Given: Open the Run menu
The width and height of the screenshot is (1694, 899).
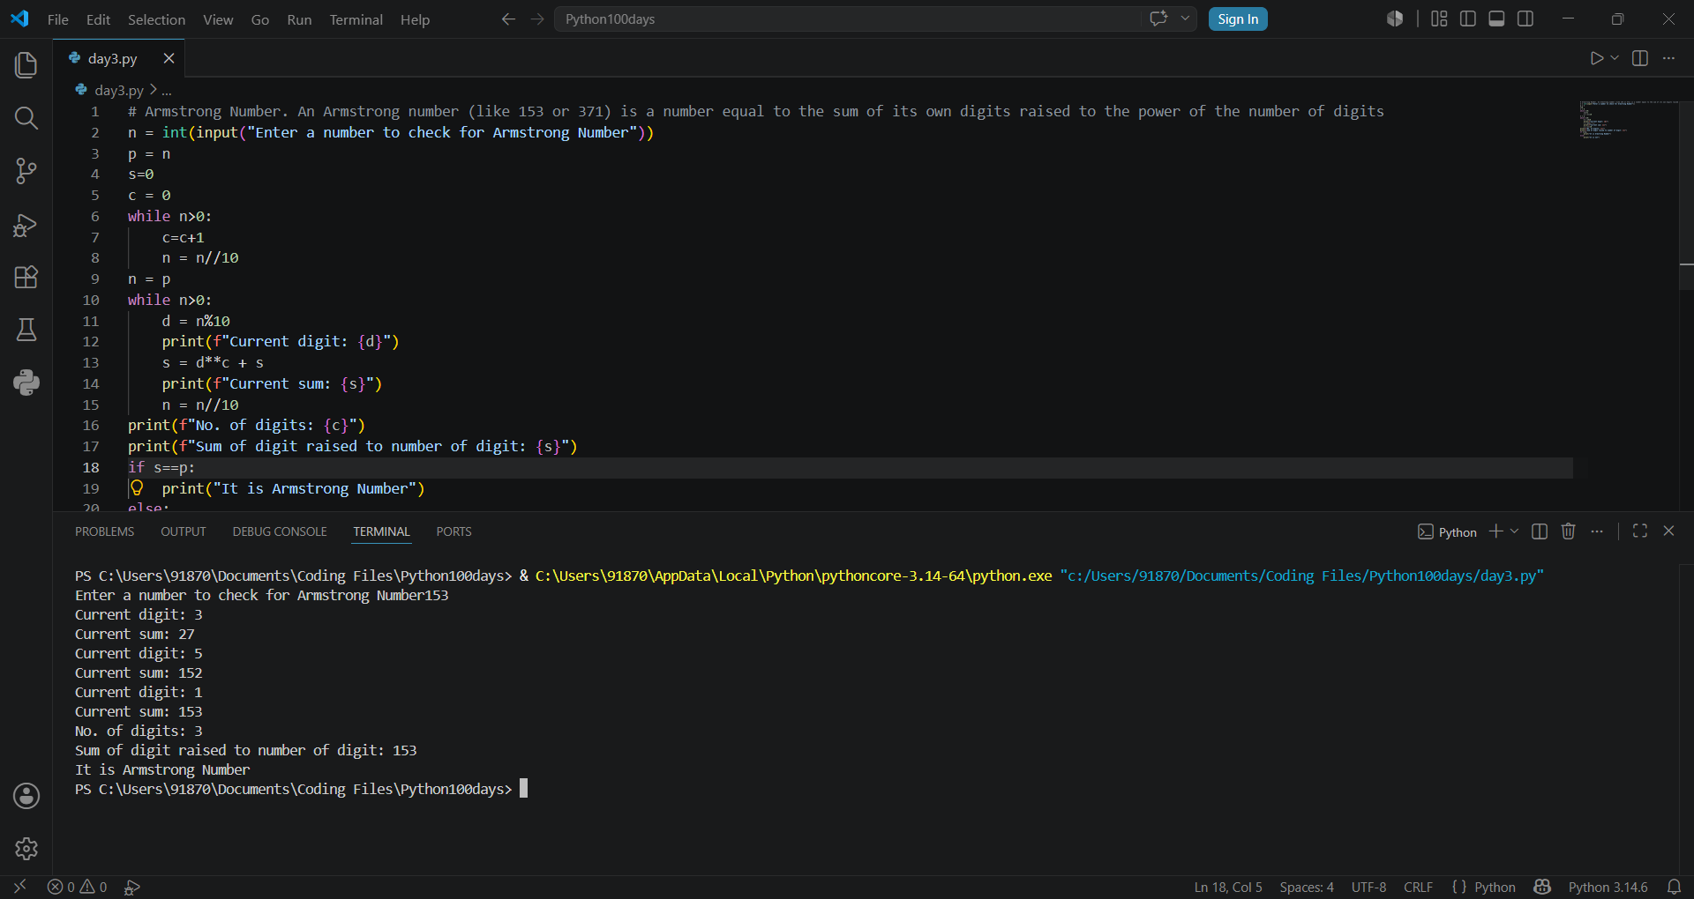Looking at the screenshot, I should click(299, 19).
